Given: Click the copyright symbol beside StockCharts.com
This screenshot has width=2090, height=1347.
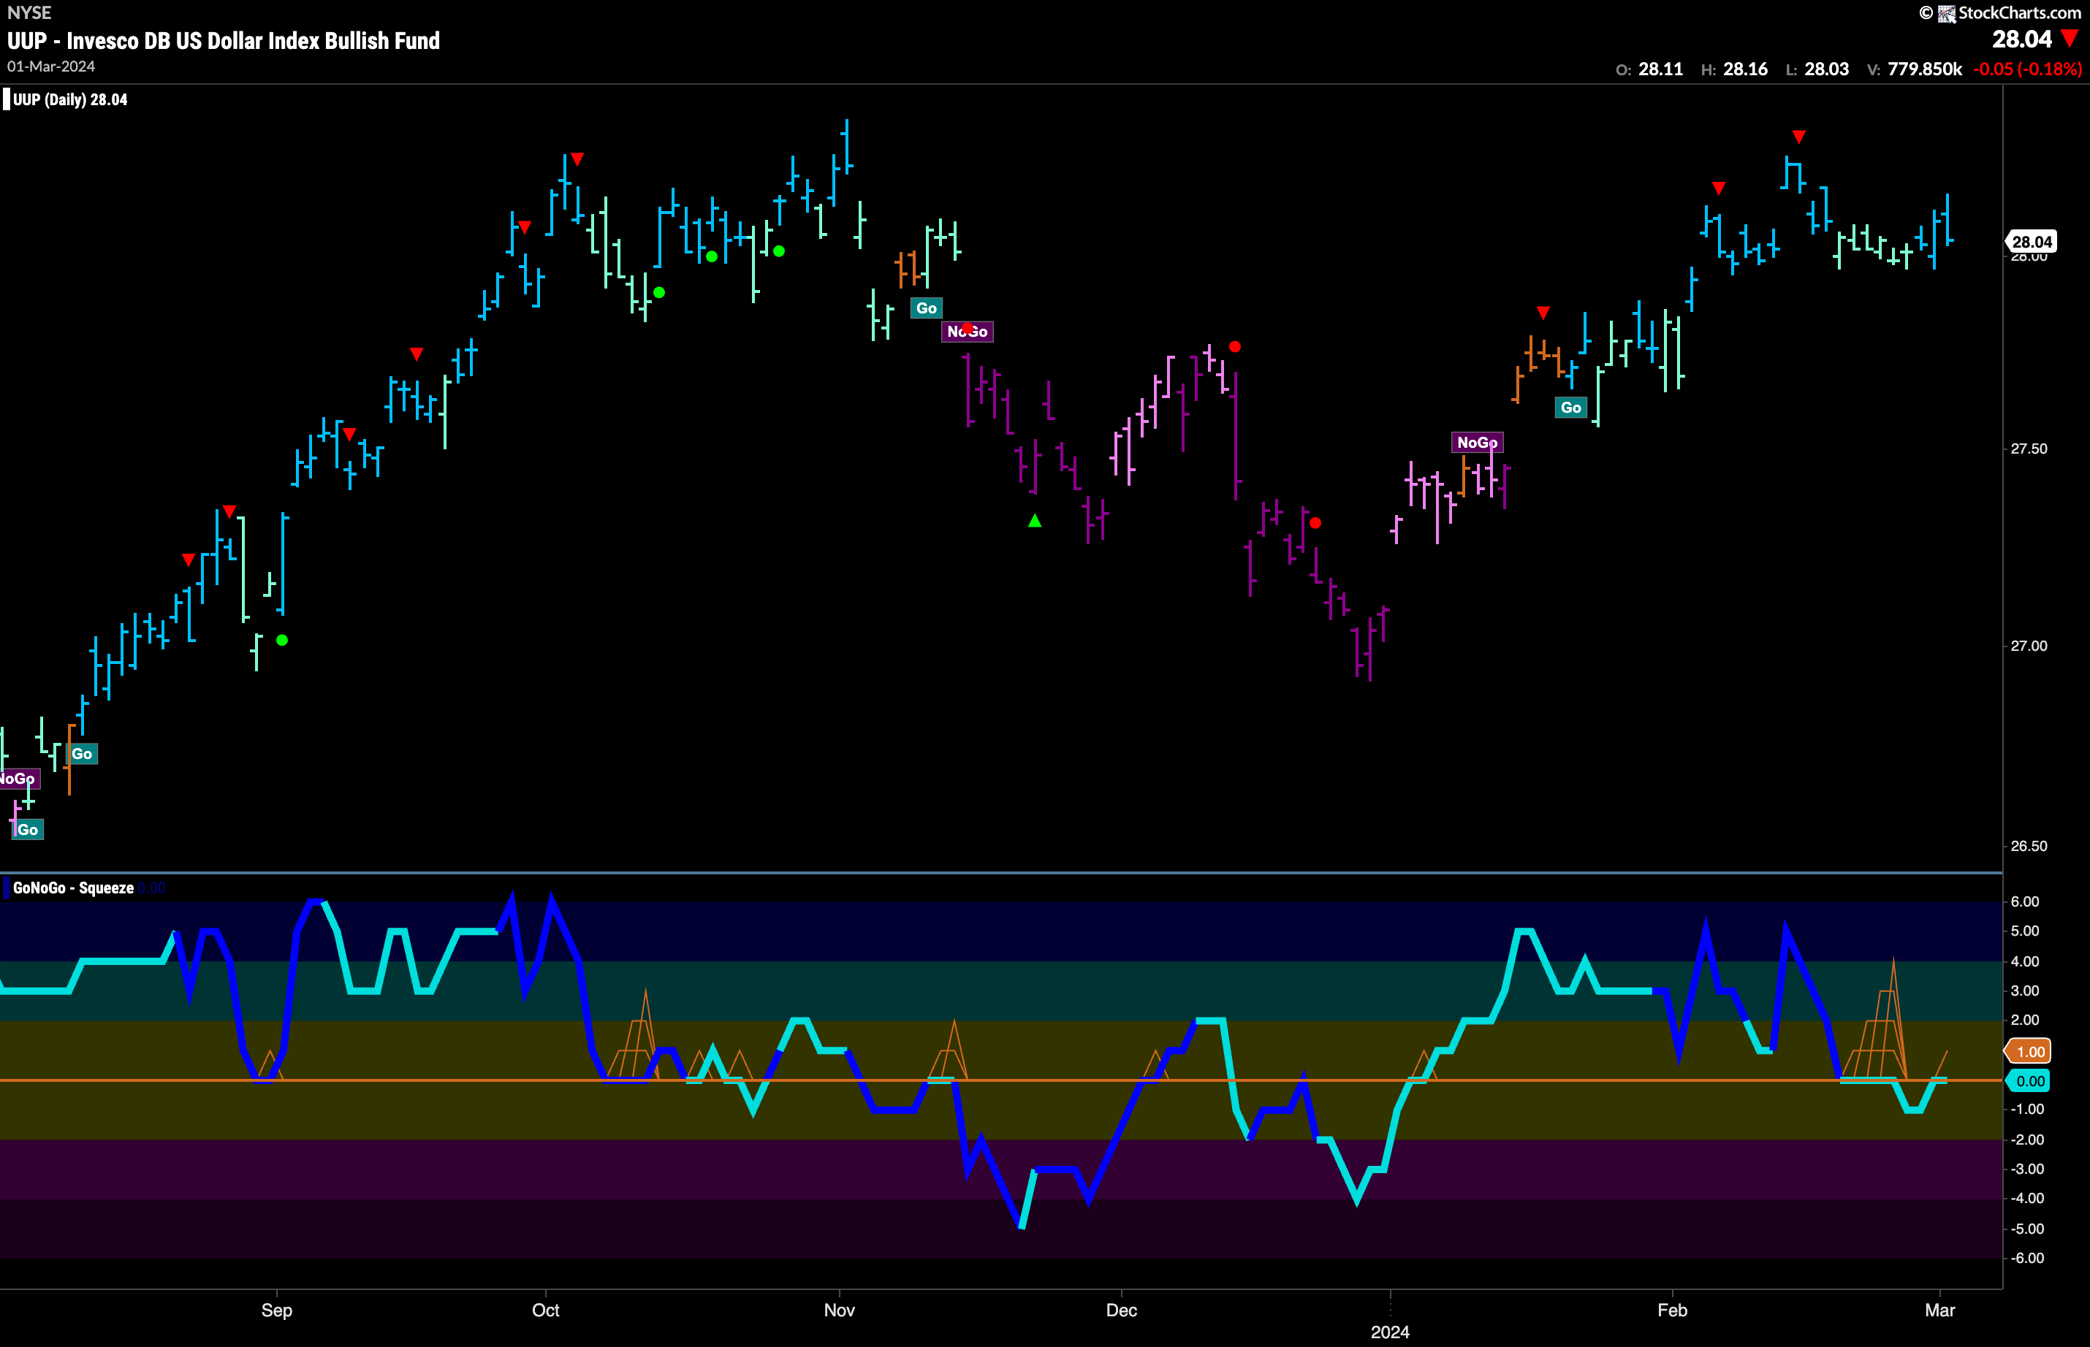Looking at the screenshot, I should pyautogui.click(x=1926, y=13).
